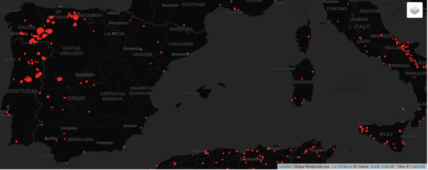
Task: Open the CartoDB tiles link
Action: pyautogui.click(x=418, y=167)
